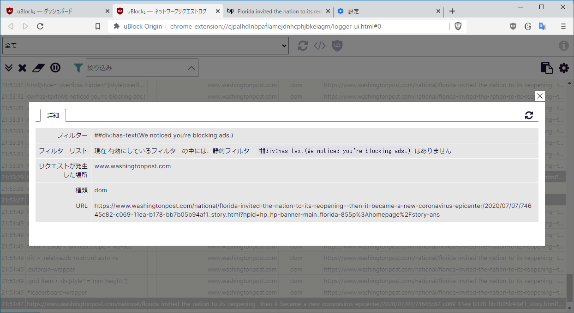Pause the logger

(x=55, y=68)
